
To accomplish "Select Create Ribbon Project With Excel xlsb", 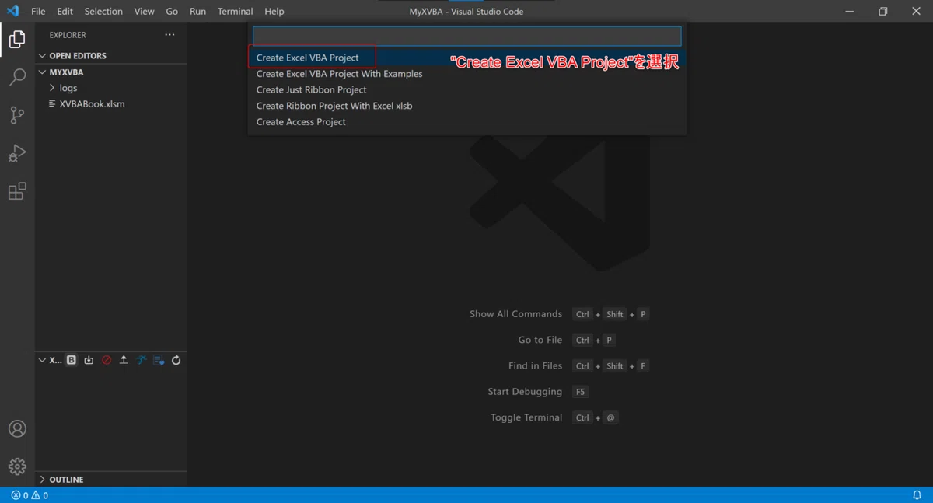I will pos(467,106).
